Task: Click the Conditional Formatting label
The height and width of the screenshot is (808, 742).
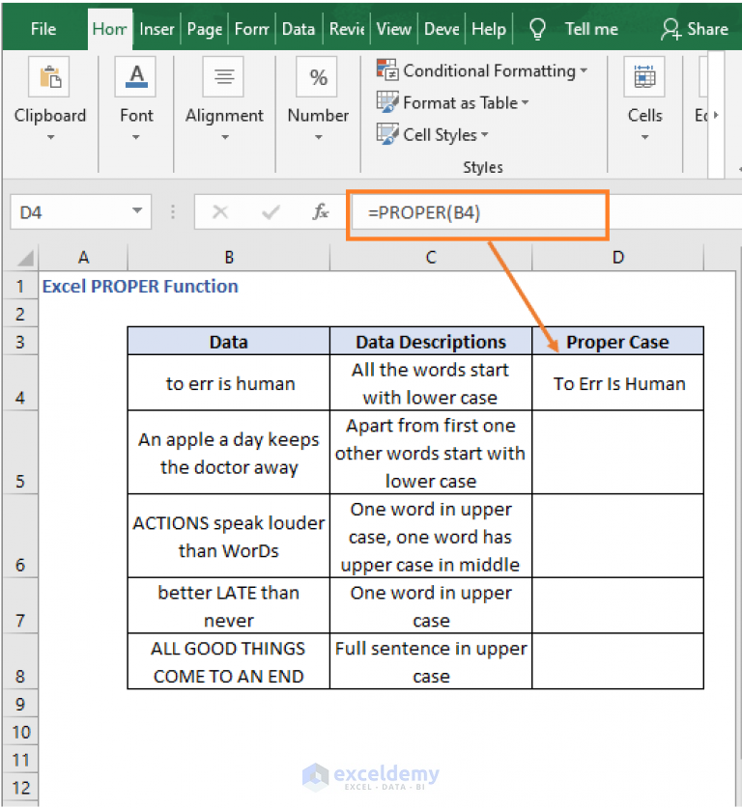Action: point(489,70)
